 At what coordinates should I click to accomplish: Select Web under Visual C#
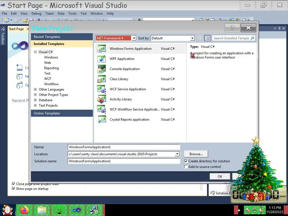pyautogui.click(x=47, y=63)
